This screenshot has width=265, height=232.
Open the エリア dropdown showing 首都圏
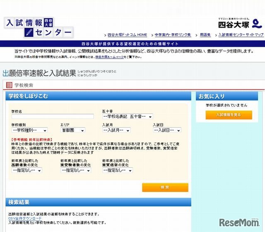point(73,130)
